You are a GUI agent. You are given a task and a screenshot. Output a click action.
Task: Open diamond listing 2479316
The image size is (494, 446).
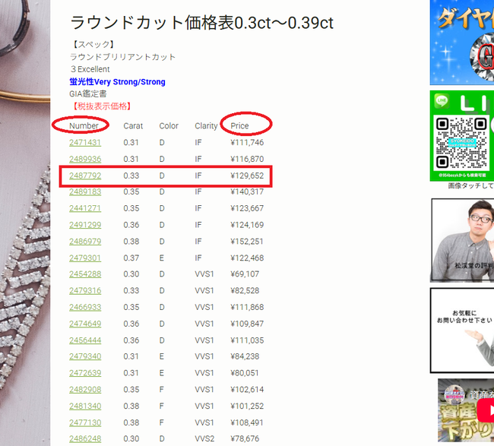85,290
